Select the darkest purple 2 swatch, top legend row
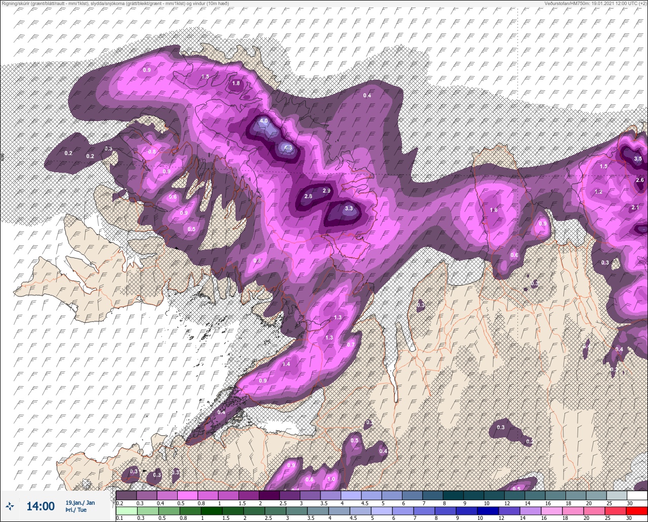The width and height of the screenshot is (648, 522). (269, 495)
